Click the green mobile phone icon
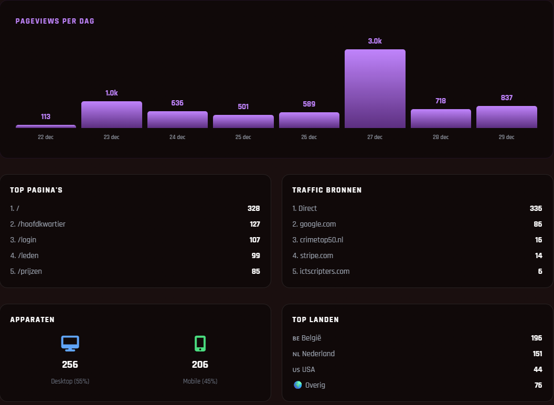The image size is (554, 405). (200, 343)
